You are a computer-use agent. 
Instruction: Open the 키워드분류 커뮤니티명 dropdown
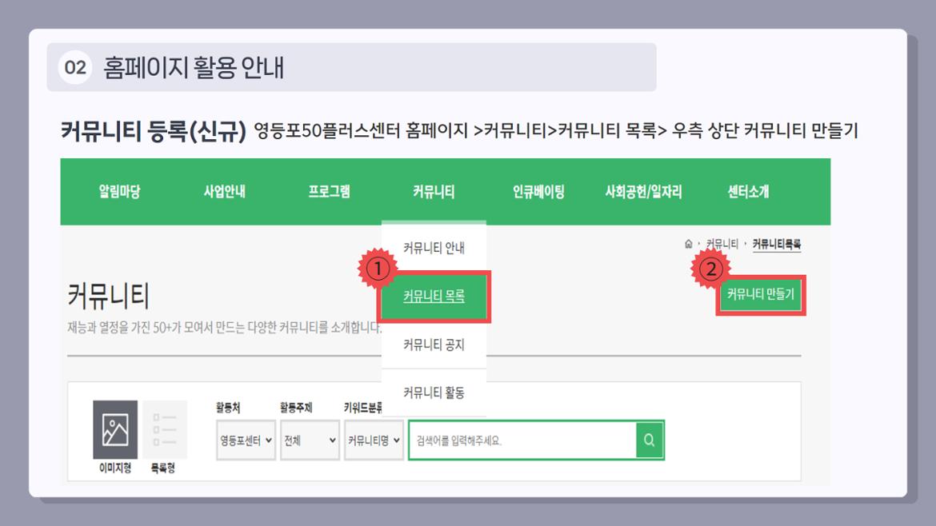click(373, 439)
